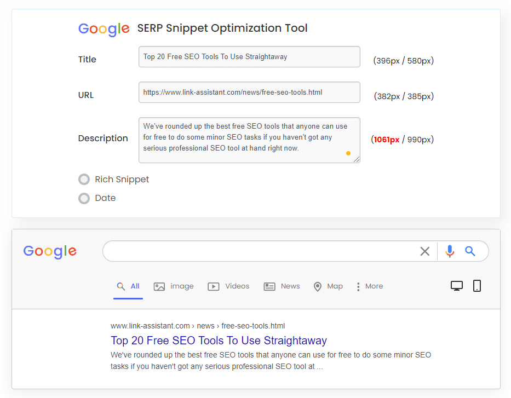The width and height of the screenshot is (511, 398).
Task: Click the Map tab pin icon
Action: point(318,287)
